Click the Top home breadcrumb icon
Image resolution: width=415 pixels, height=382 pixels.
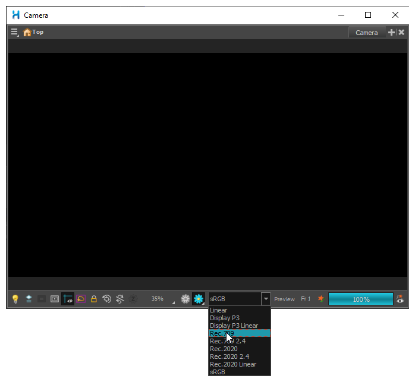[x=27, y=32]
